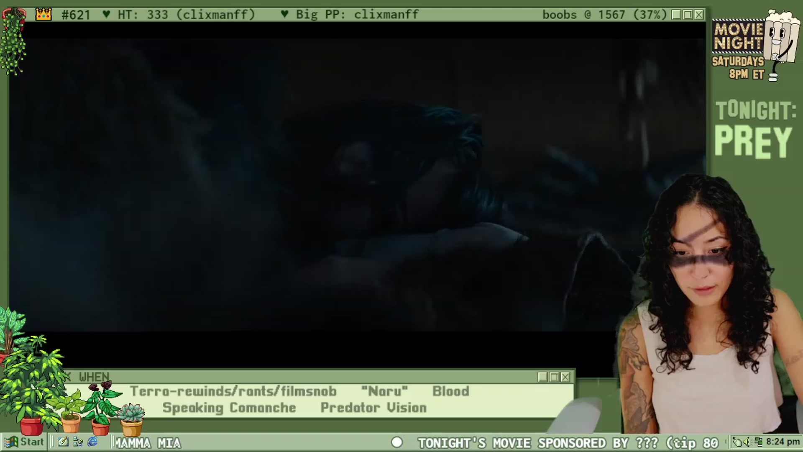Click the notepad quick launch icon
This screenshot has width=803, height=452.
click(63, 442)
